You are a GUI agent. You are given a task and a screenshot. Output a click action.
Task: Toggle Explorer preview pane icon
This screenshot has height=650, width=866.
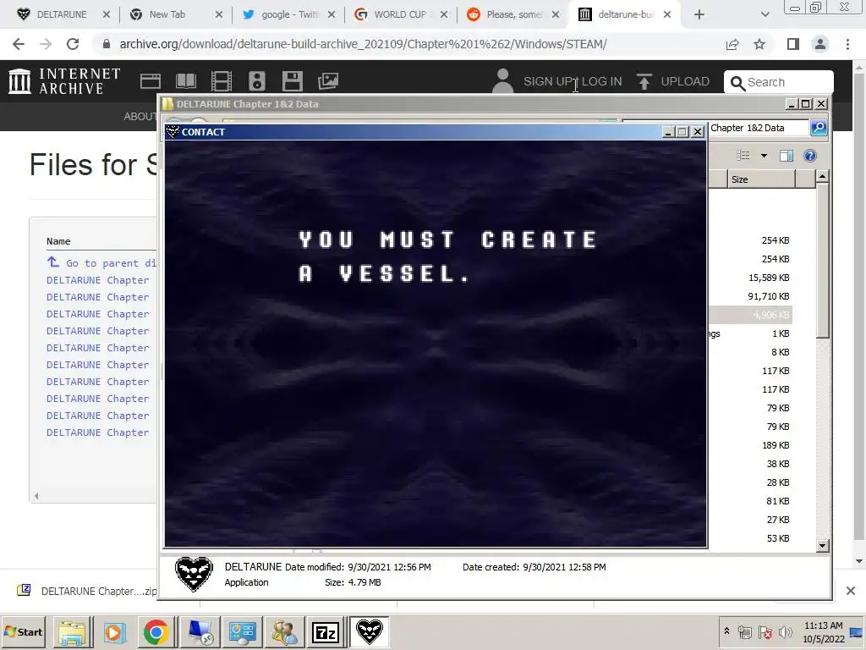click(787, 156)
